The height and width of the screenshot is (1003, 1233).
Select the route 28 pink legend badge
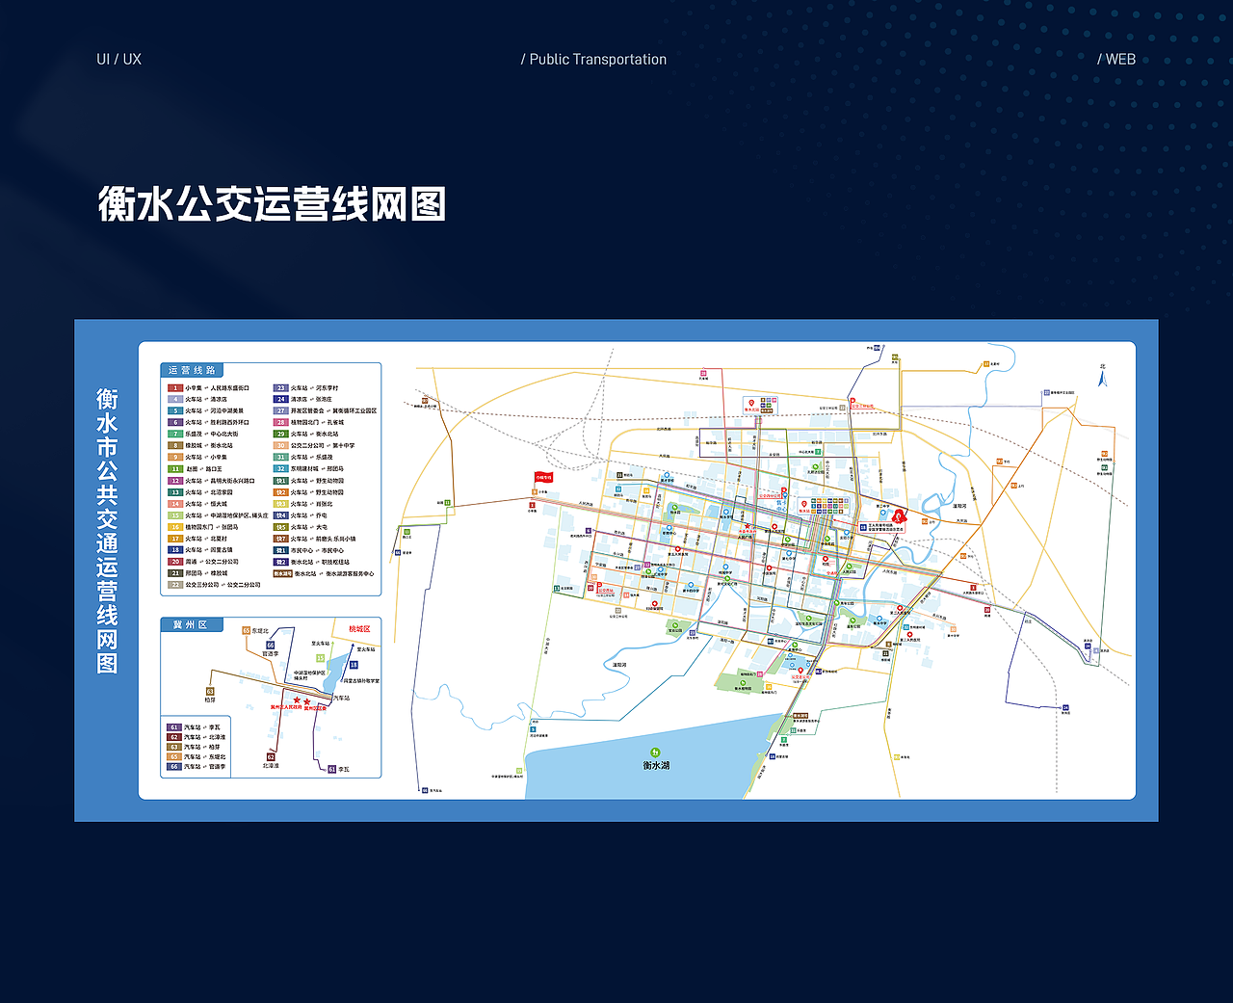coord(281,422)
